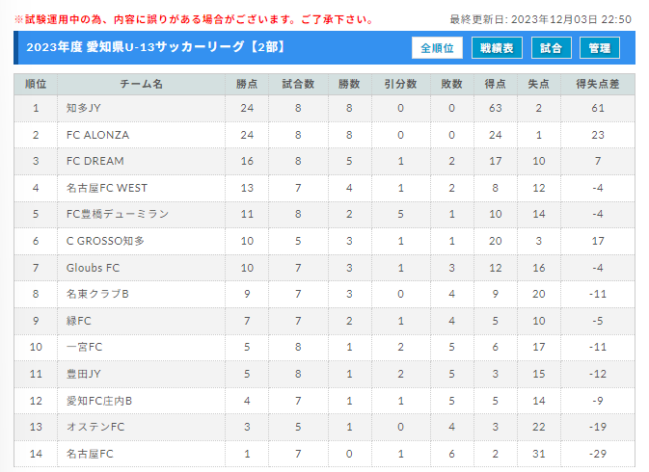Image resolution: width=649 pixels, height=472 pixels.
Task: Select オステンFC in the standings
Action: coord(95,427)
